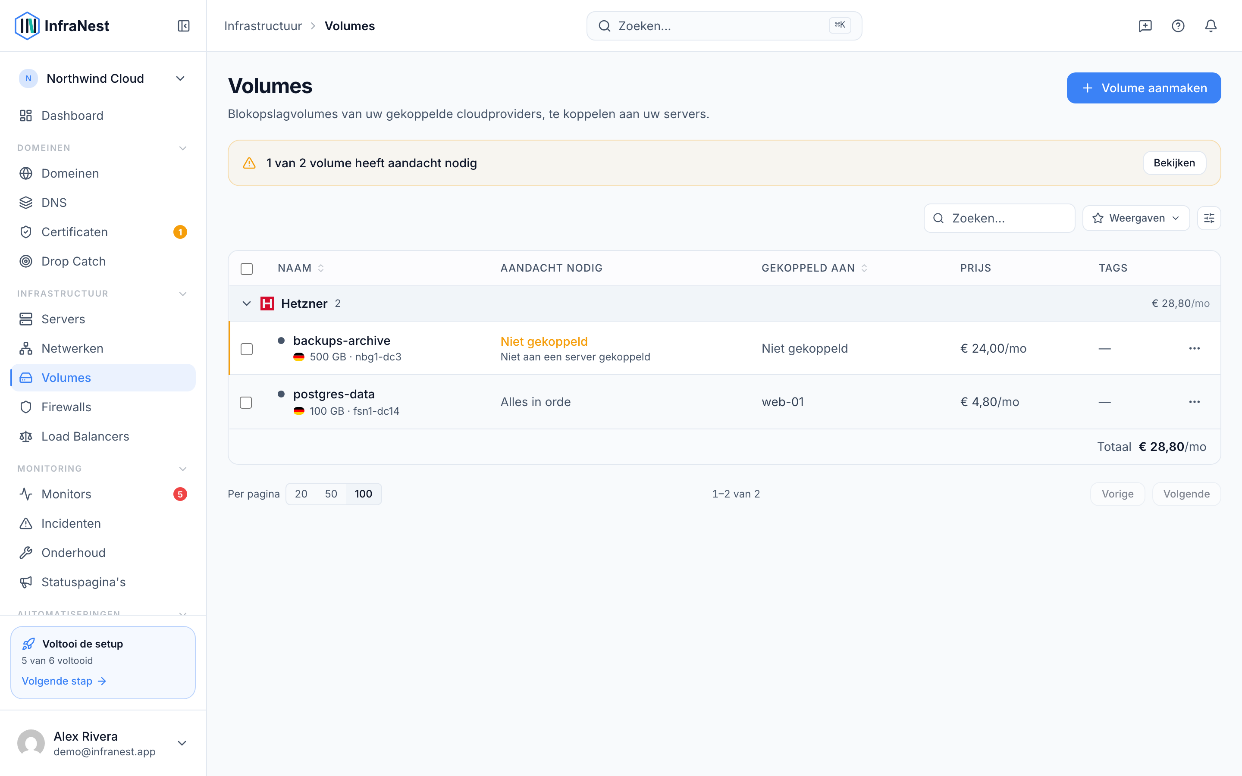Click the Infrastructuur breadcrumb link
The width and height of the screenshot is (1242, 776).
pos(263,26)
